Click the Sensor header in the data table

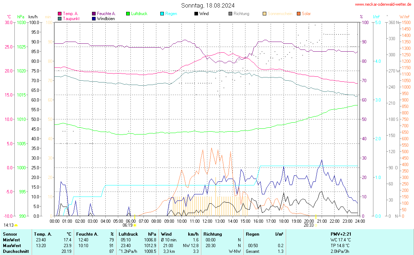(10, 234)
